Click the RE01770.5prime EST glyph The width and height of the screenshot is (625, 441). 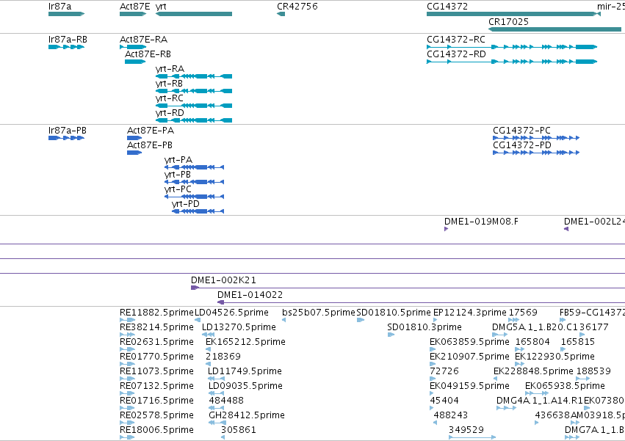pyautogui.click(x=127, y=364)
